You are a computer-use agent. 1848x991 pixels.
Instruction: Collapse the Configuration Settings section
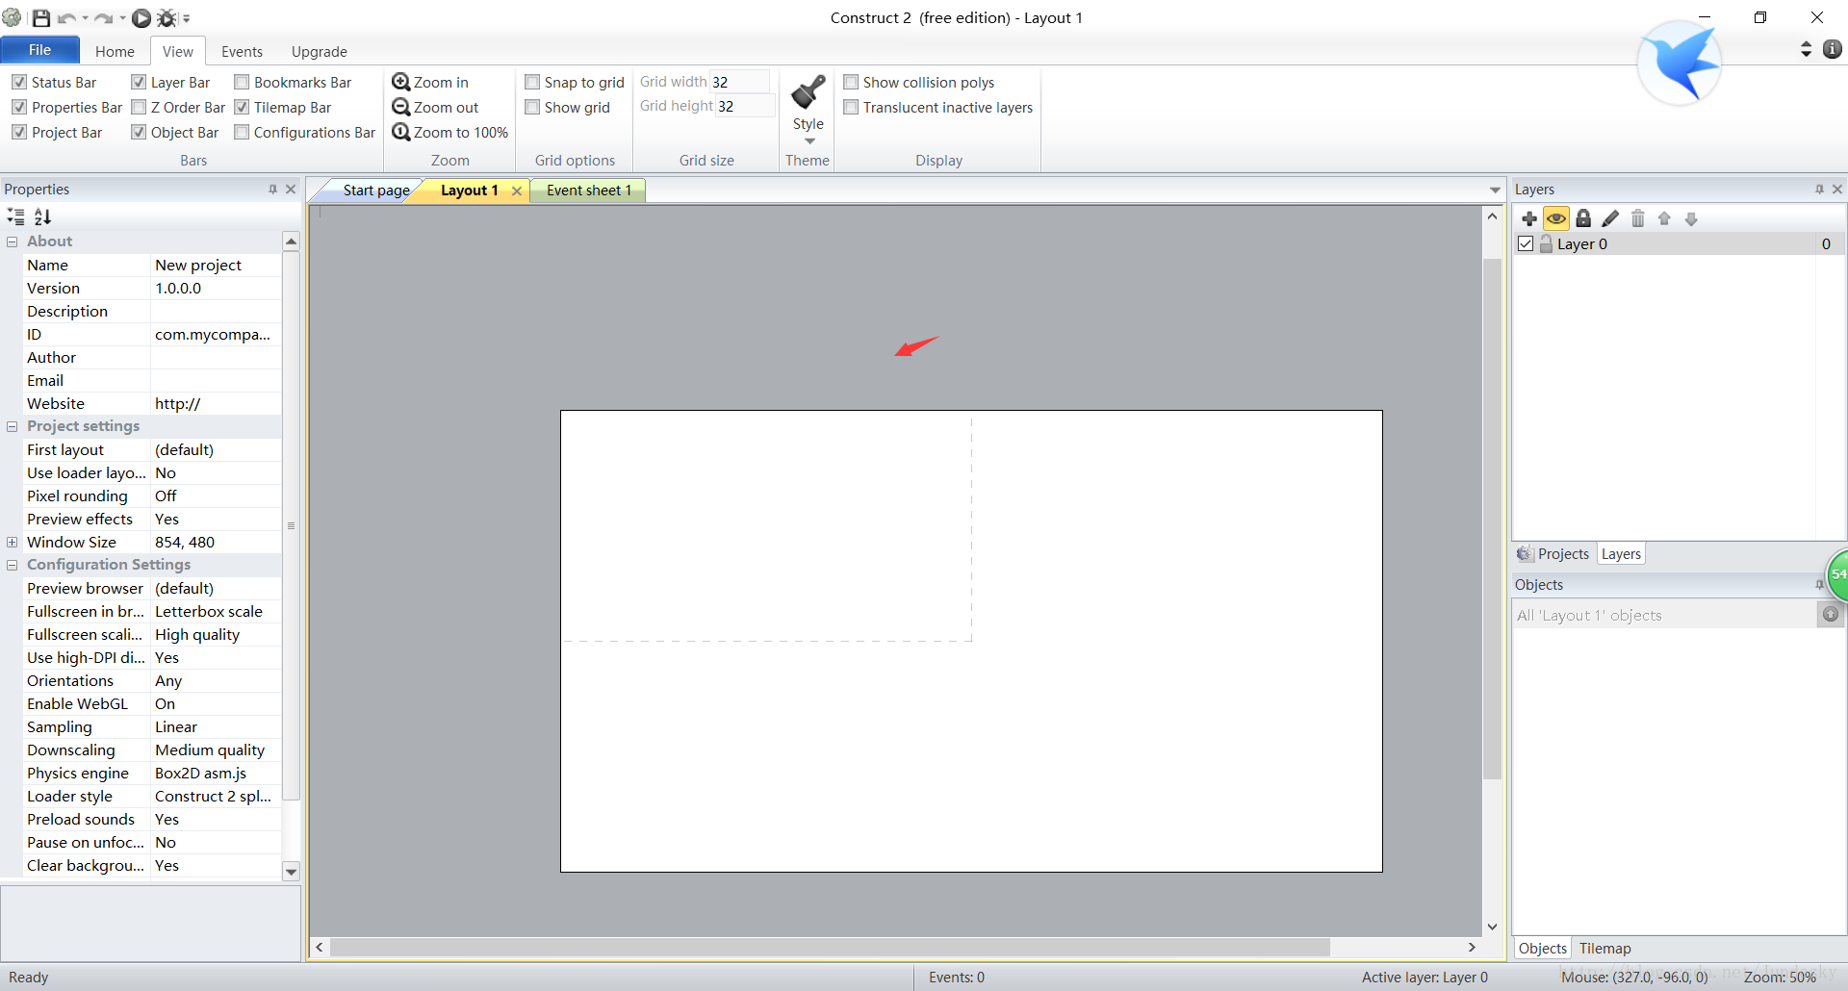[x=13, y=565]
